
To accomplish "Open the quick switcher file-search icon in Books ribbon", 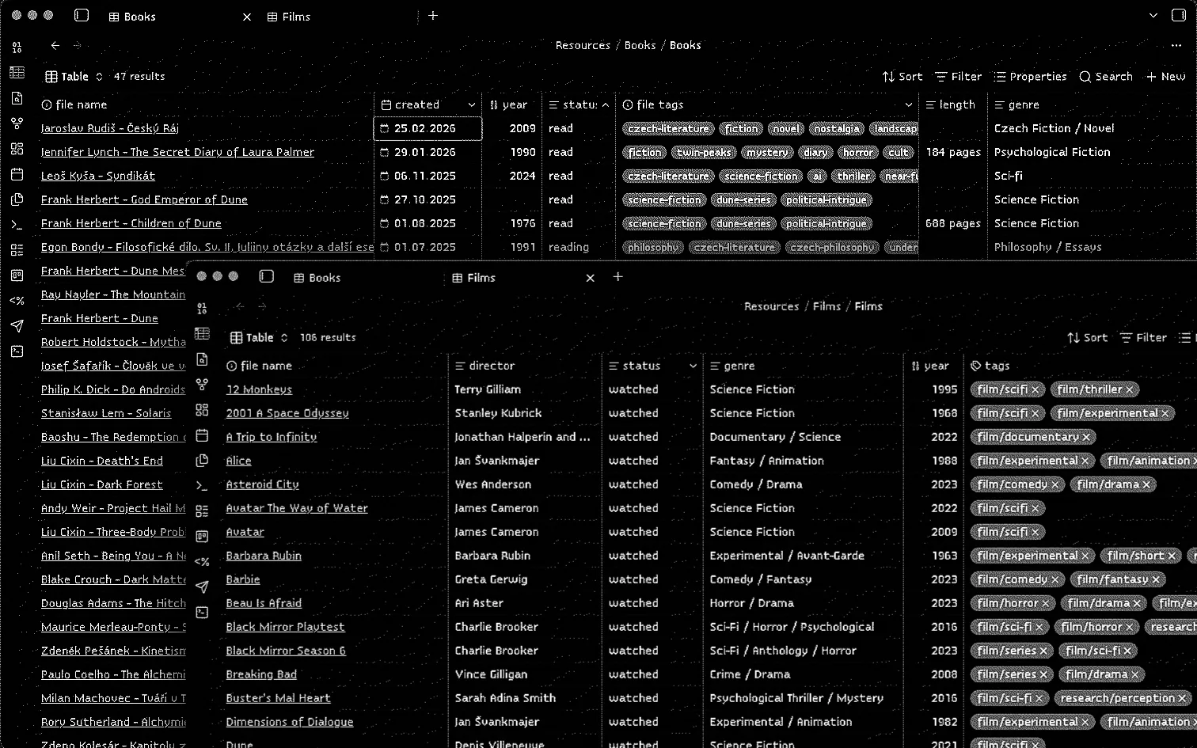I will click(17, 98).
